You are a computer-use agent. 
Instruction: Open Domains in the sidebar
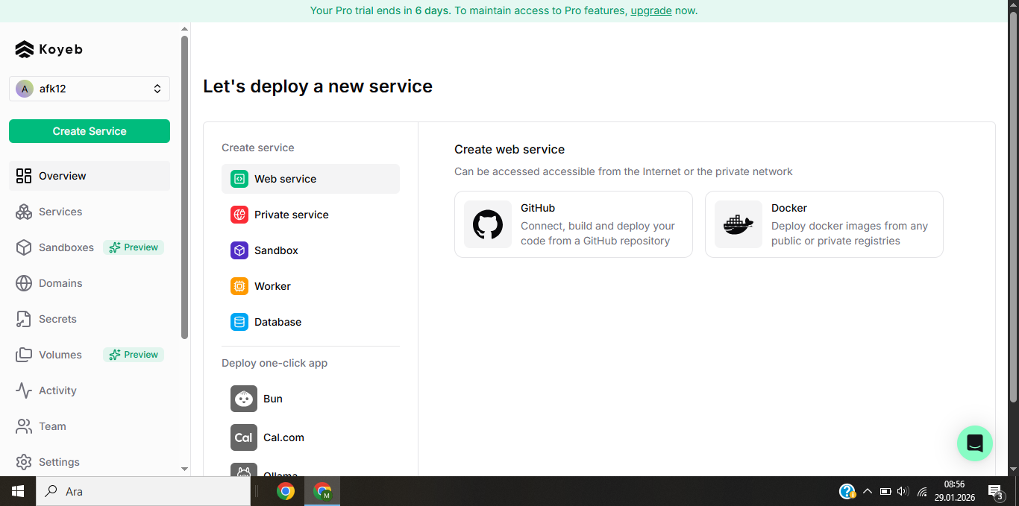(x=90, y=283)
